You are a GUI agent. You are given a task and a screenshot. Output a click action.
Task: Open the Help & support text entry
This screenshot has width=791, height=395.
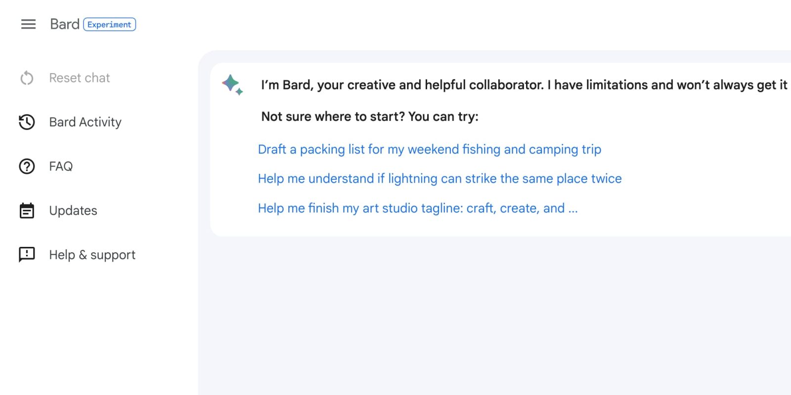tap(92, 255)
